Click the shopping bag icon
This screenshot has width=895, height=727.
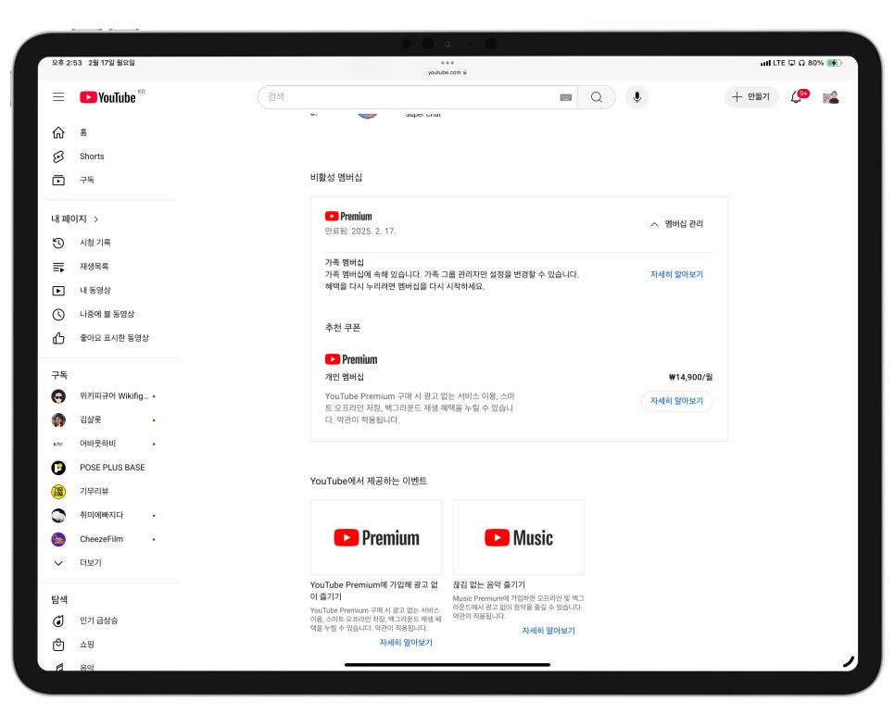click(58, 645)
